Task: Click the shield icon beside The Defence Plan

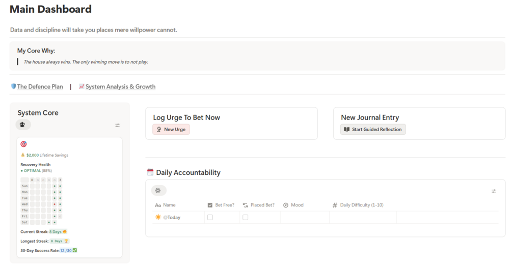Action: (13, 86)
